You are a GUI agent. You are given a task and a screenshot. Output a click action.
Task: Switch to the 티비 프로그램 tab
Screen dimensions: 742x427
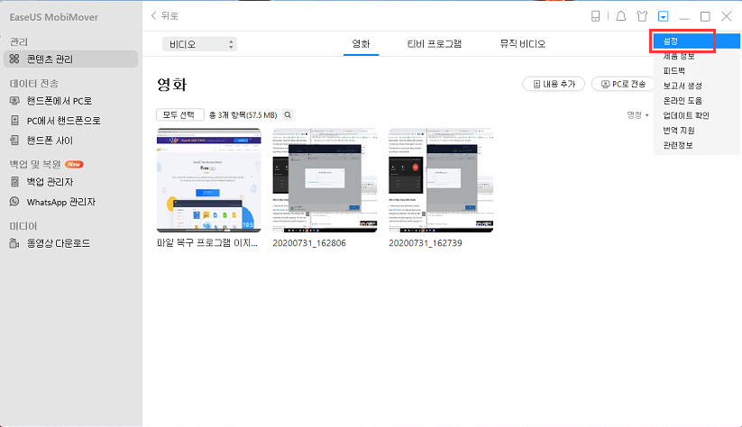tap(434, 43)
